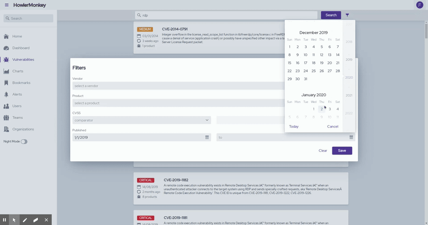Click '8 products' on CVE-2019-1182
Screen dimensions: 428x225
click(149, 197)
